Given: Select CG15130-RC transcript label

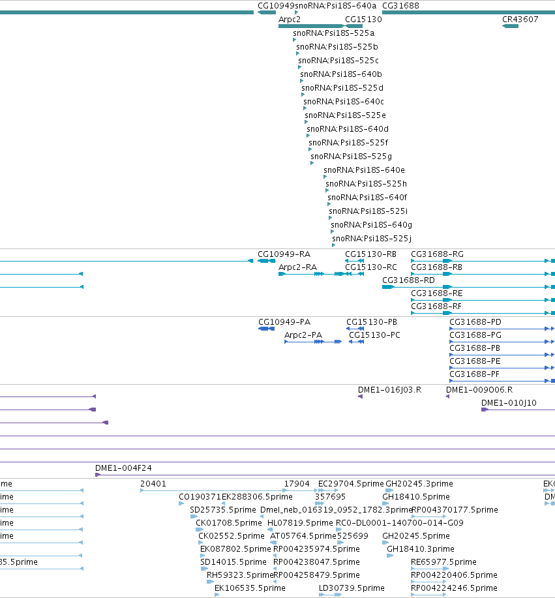Looking at the screenshot, I should 371,267.
